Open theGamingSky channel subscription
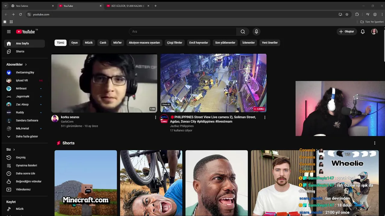 24,72
